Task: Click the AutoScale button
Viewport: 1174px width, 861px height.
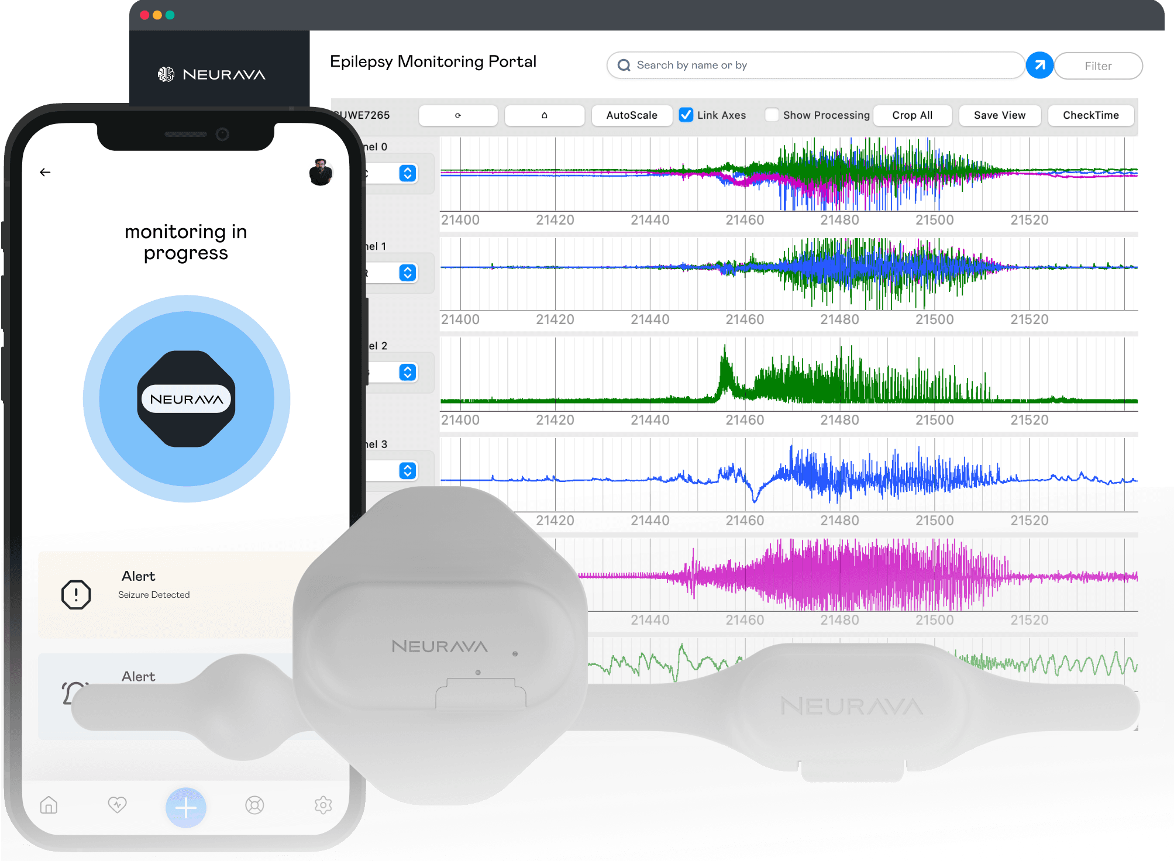Action: click(631, 115)
